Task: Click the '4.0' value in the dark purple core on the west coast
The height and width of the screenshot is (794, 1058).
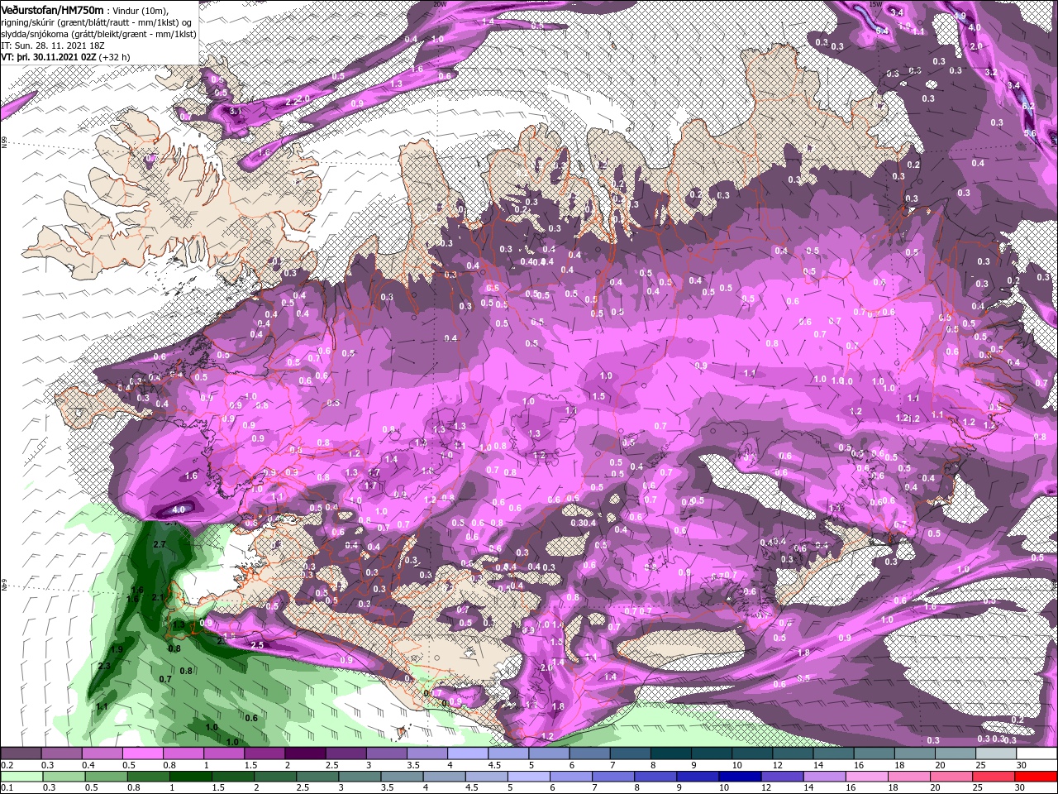Action: click(x=178, y=509)
